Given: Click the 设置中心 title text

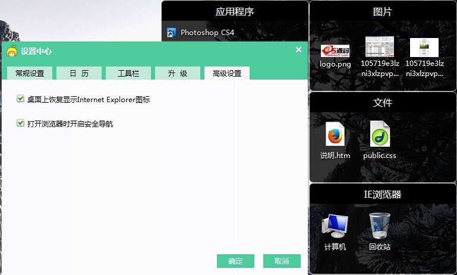Looking at the screenshot, I should (36, 51).
